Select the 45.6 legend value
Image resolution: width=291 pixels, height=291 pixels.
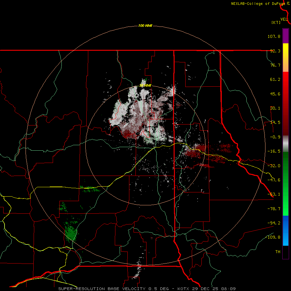tap(275, 94)
